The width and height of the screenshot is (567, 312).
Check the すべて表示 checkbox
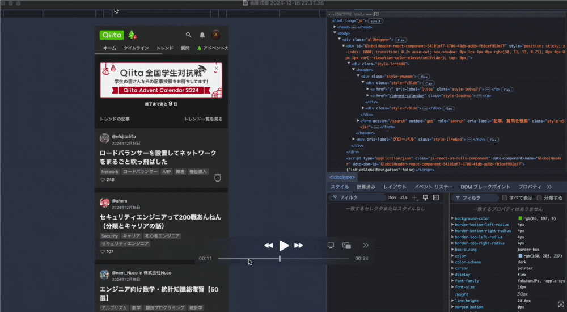[x=505, y=197]
